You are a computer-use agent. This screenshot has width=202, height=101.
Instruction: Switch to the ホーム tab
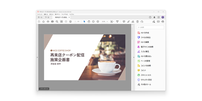tap(40, 17)
